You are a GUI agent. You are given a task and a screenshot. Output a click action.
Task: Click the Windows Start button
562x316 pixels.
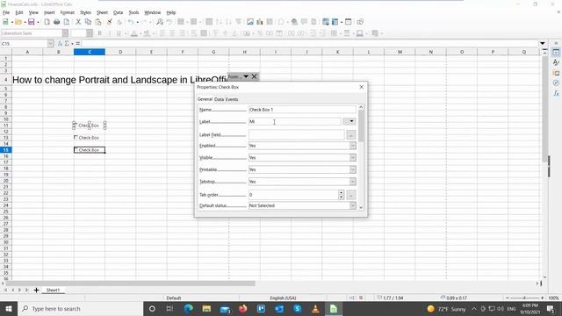[9, 308]
